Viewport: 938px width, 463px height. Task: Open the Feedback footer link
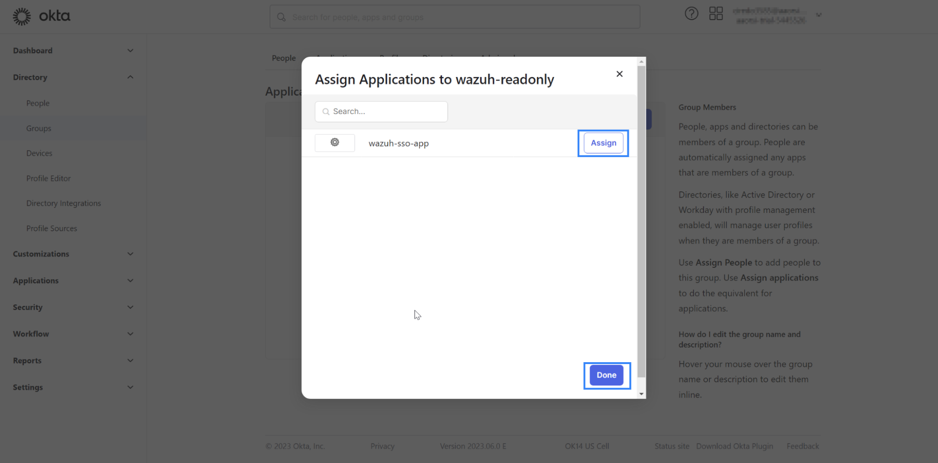[x=803, y=446]
